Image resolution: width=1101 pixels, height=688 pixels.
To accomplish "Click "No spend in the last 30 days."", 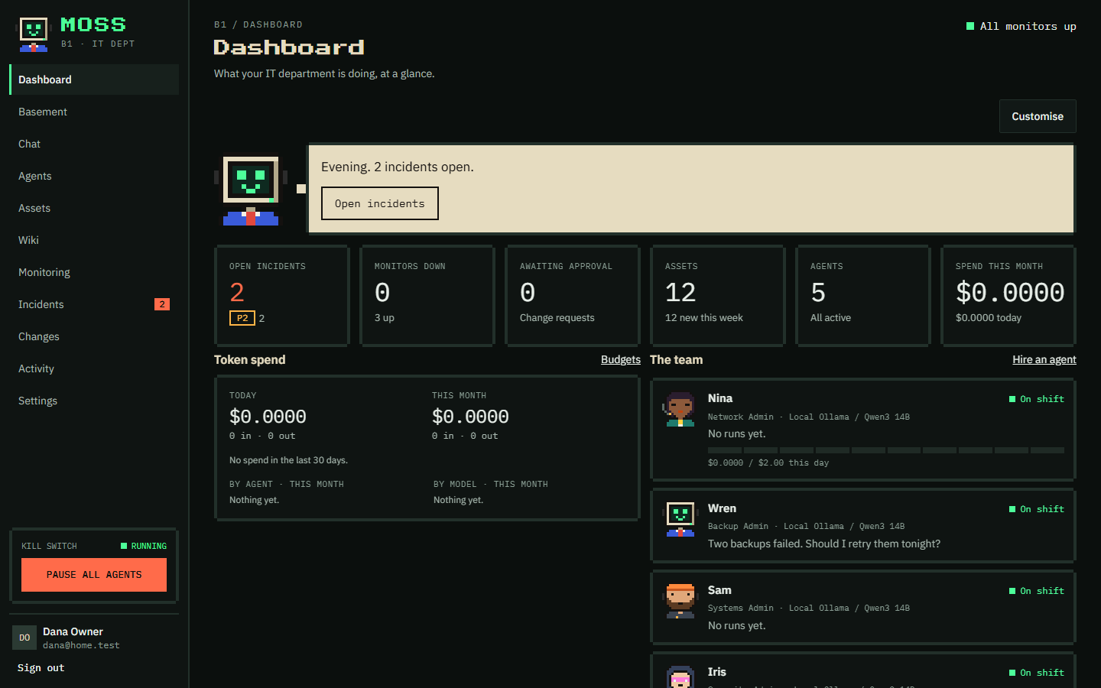I will (288, 460).
